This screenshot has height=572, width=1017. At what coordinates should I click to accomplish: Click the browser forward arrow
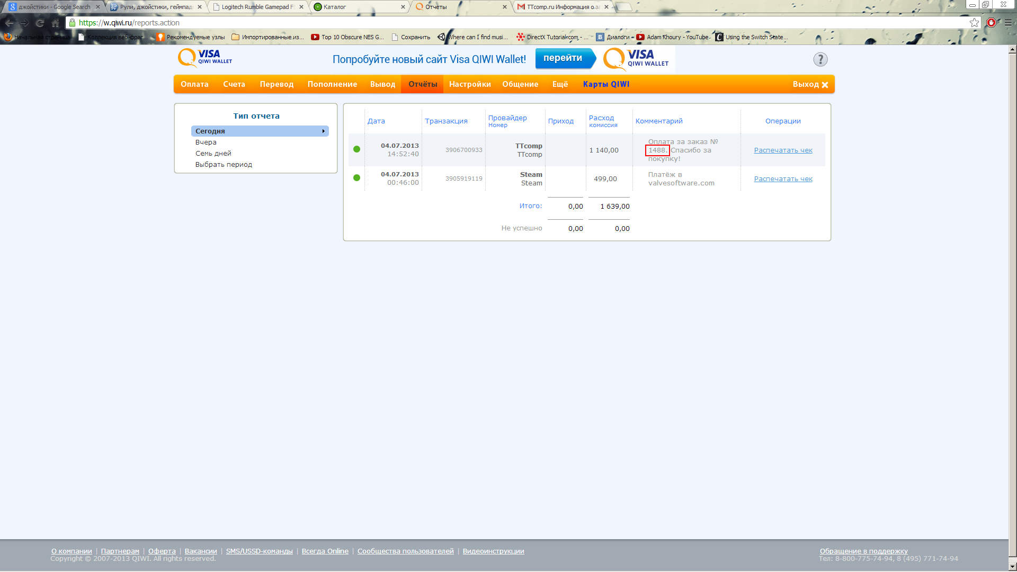[x=24, y=23]
